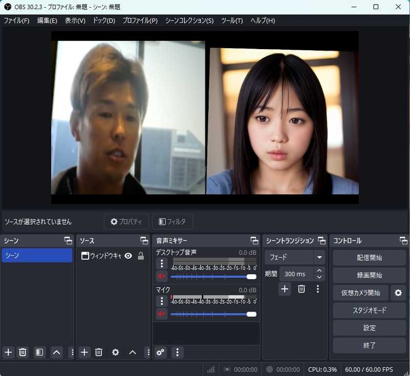Select シーン item in scenes list
This screenshot has height=376, width=410.
pyautogui.click(x=37, y=255)
